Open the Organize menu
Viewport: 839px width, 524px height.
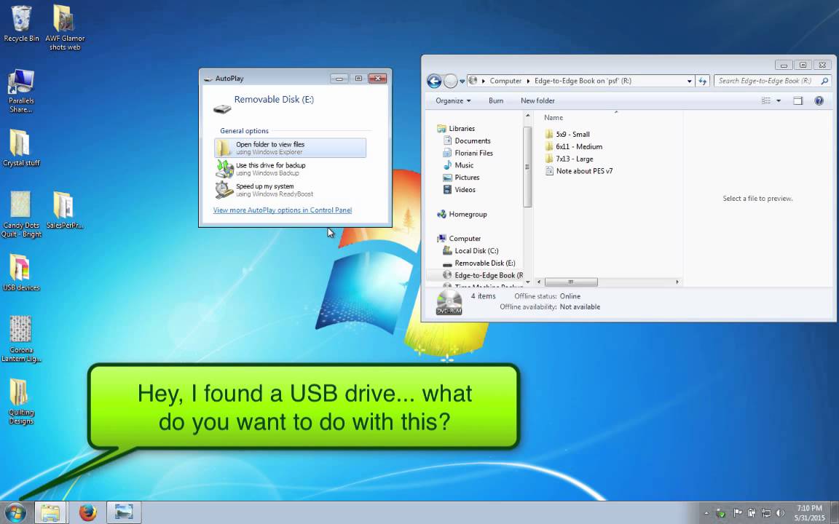[453, 100]
